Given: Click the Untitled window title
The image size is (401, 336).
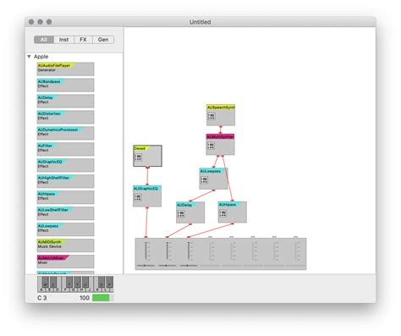Looking at the screenshot, I should [x=200, y=22].
